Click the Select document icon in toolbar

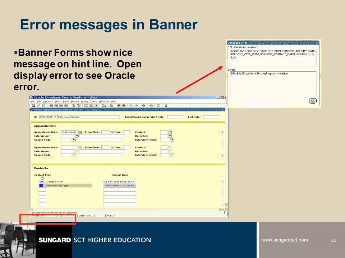click(x=43, y=105)
